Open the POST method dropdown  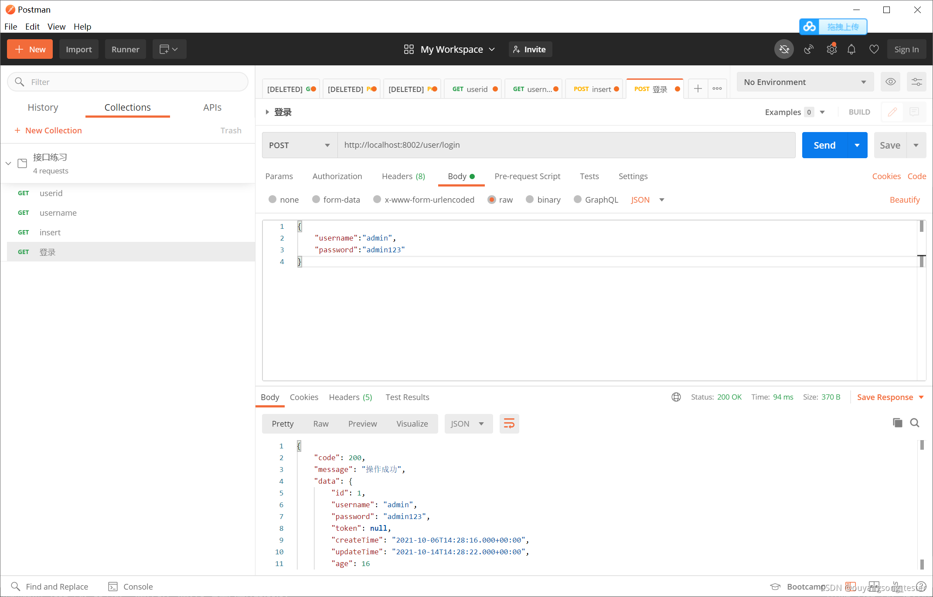[x=300, y=145]
